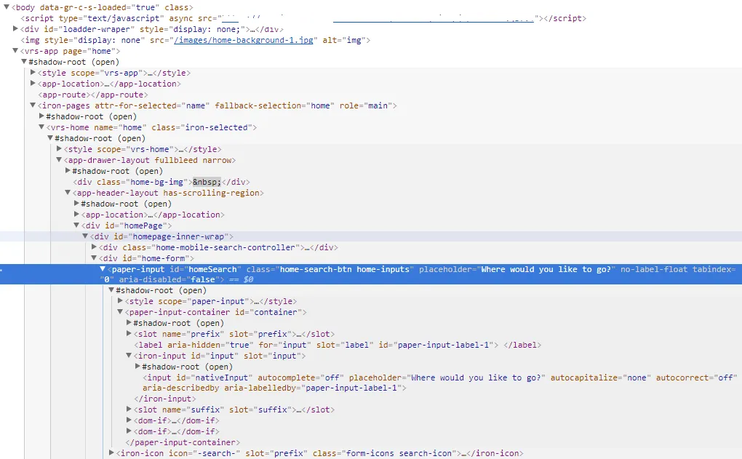The height and width of the screenshot is (459, 742).
Task: Collapse the shadow-root arrow directly under vrs-home
Action: coord(50,137)
